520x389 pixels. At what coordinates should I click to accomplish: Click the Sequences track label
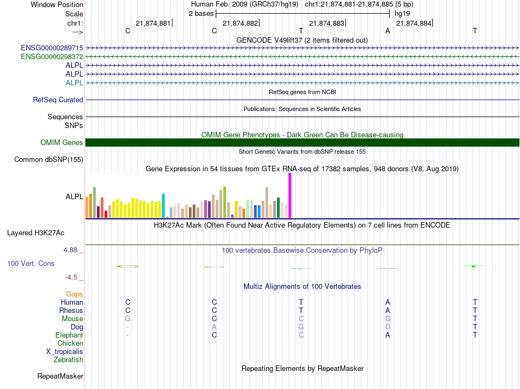coord(65,117)
